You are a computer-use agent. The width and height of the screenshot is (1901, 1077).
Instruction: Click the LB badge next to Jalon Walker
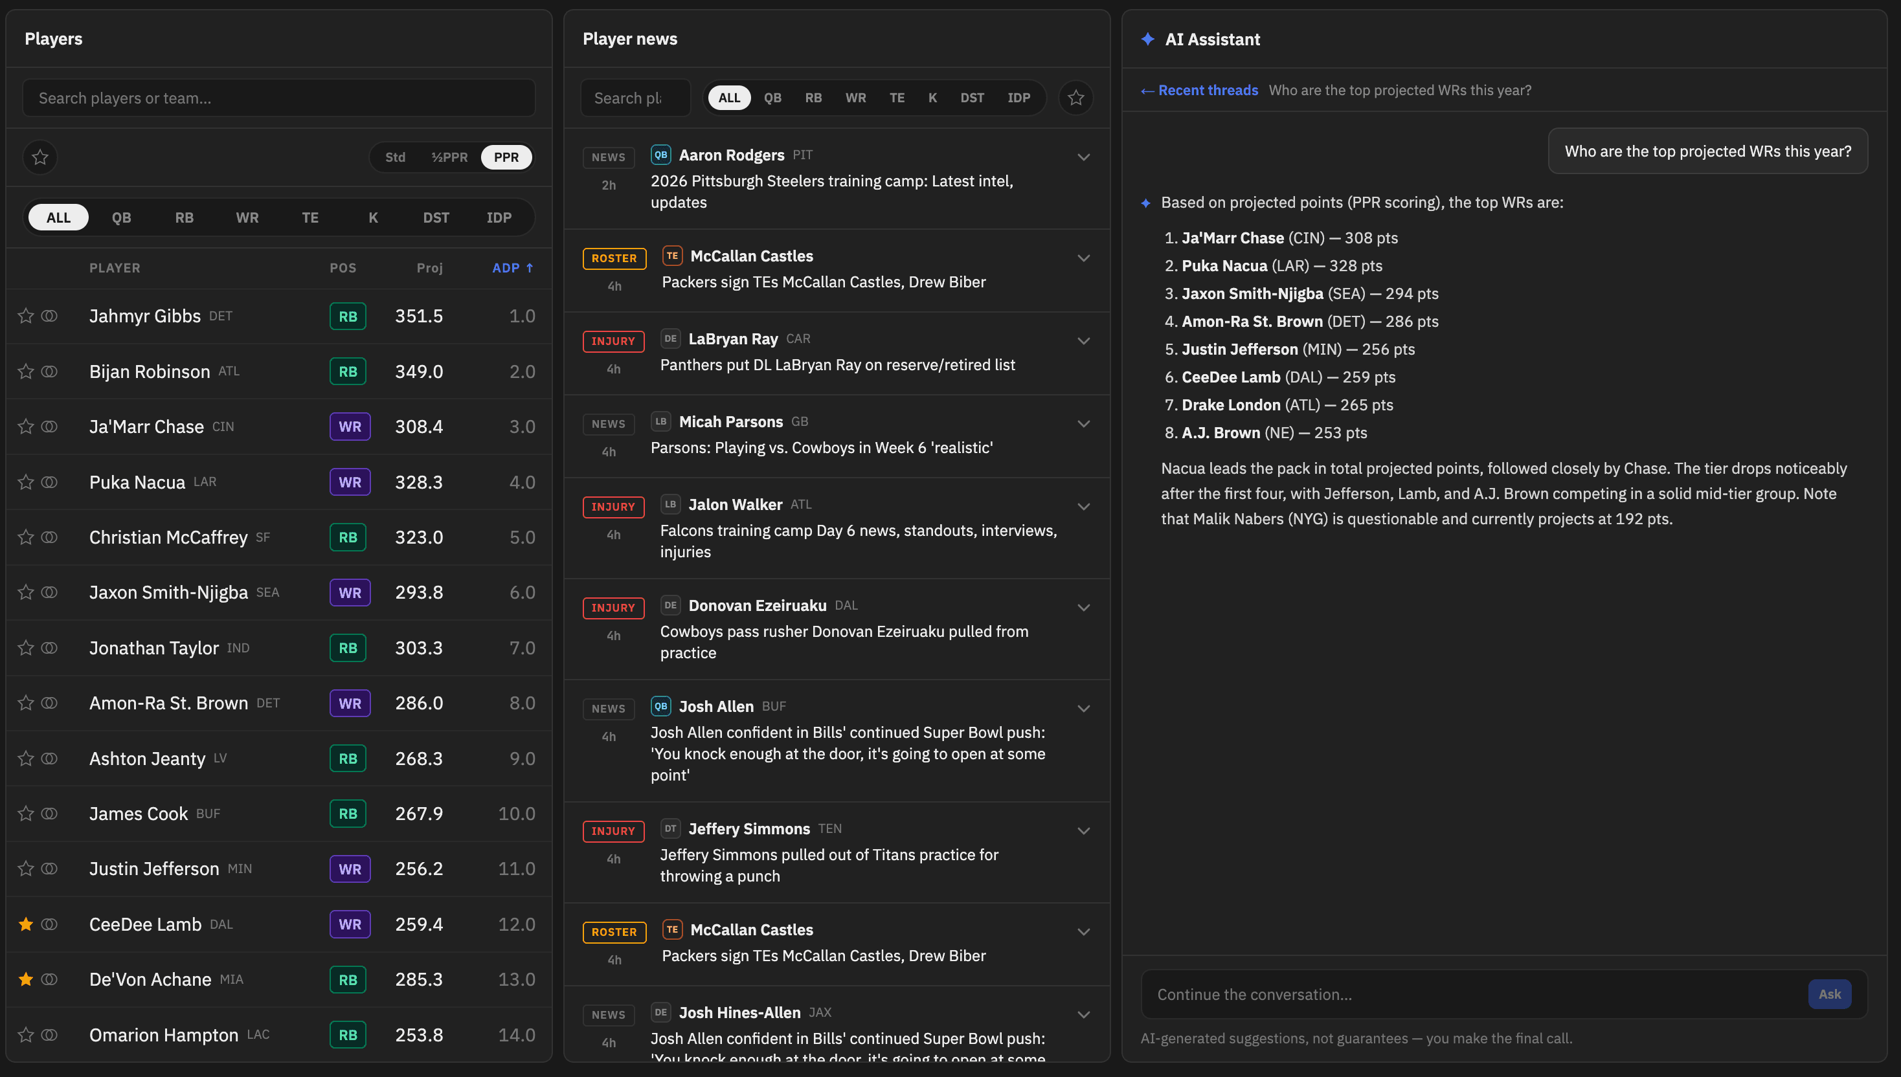point(670,504)
